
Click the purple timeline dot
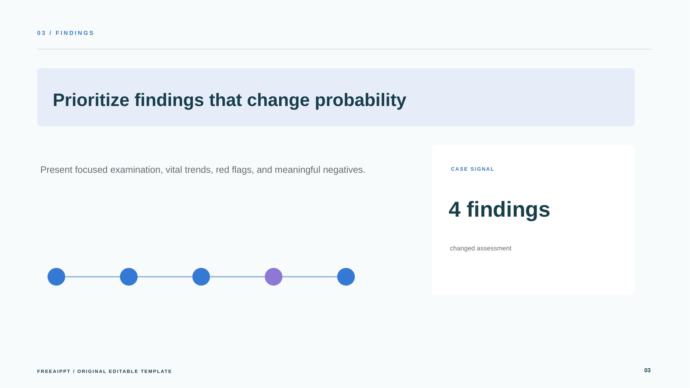(274, 277)
